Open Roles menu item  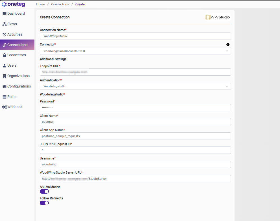click(17, 97)
